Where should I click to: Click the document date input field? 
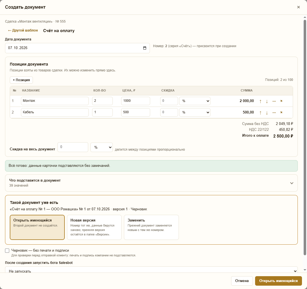[77, 48]
